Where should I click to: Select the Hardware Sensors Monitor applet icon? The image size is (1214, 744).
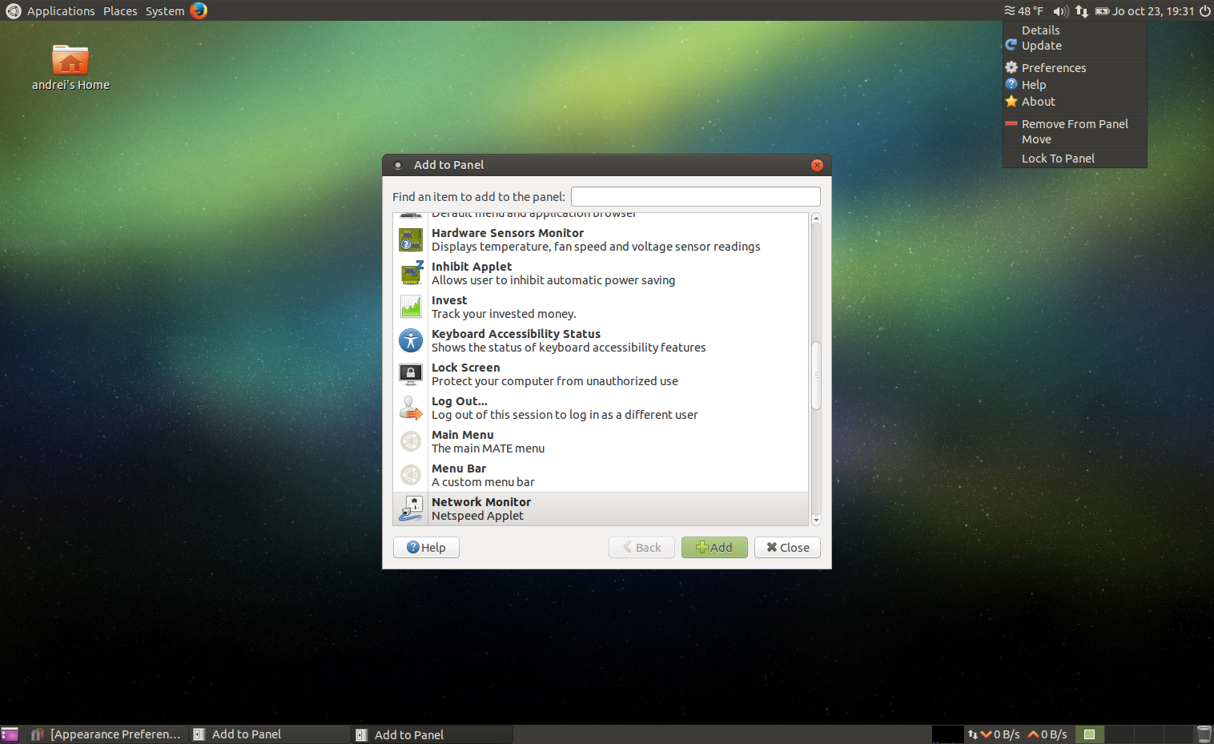click(x=410, y=239)
